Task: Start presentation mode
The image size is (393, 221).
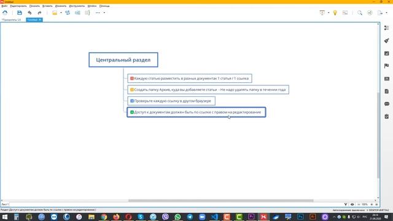Action: pyautogui.click(x=322, y=12)
